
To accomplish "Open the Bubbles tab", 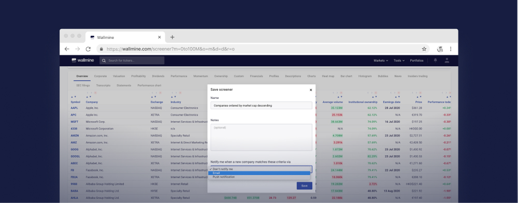I will point(383,76).
